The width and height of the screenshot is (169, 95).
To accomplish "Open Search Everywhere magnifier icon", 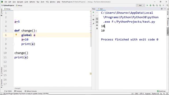I will (x=167, y=5).
